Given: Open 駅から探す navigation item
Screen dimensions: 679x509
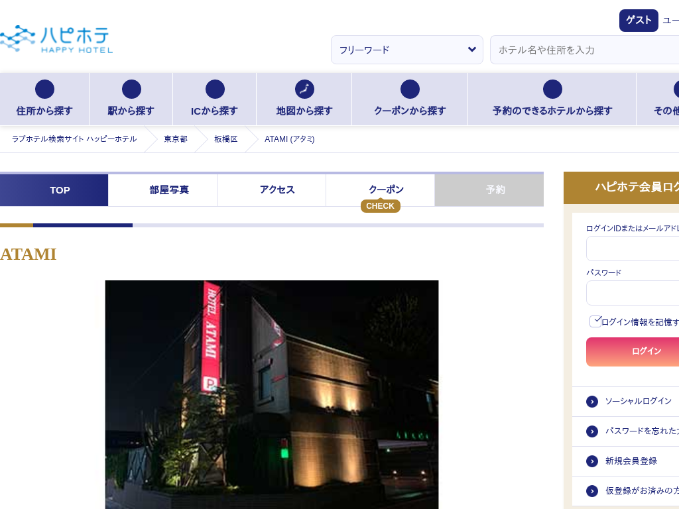Looking at the screenshot, I should 131,99.
